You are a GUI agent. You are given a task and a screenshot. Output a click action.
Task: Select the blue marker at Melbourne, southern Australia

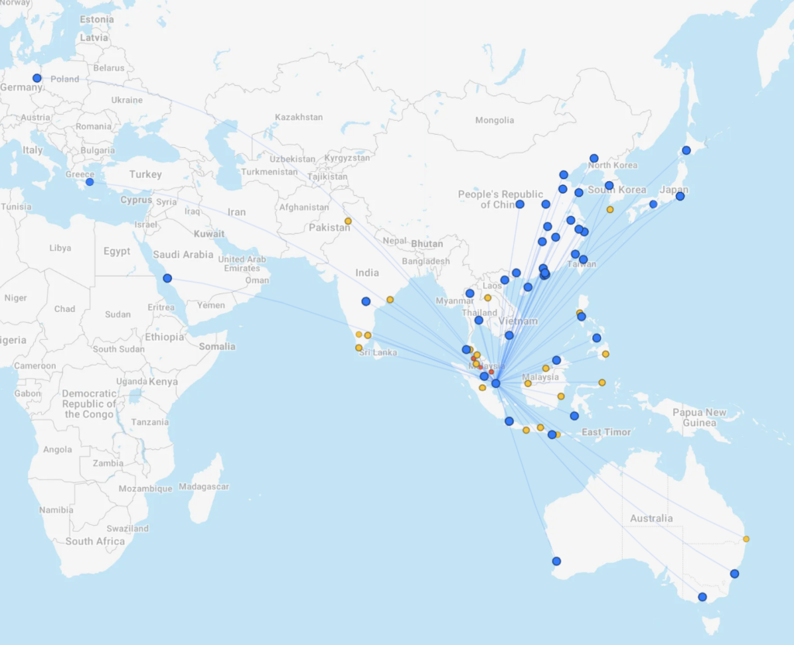(x=703, y=597)
